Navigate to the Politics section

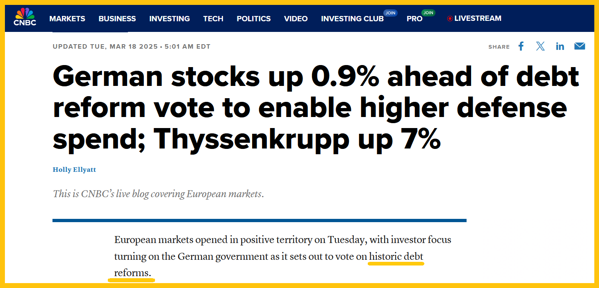click(253, 19)
